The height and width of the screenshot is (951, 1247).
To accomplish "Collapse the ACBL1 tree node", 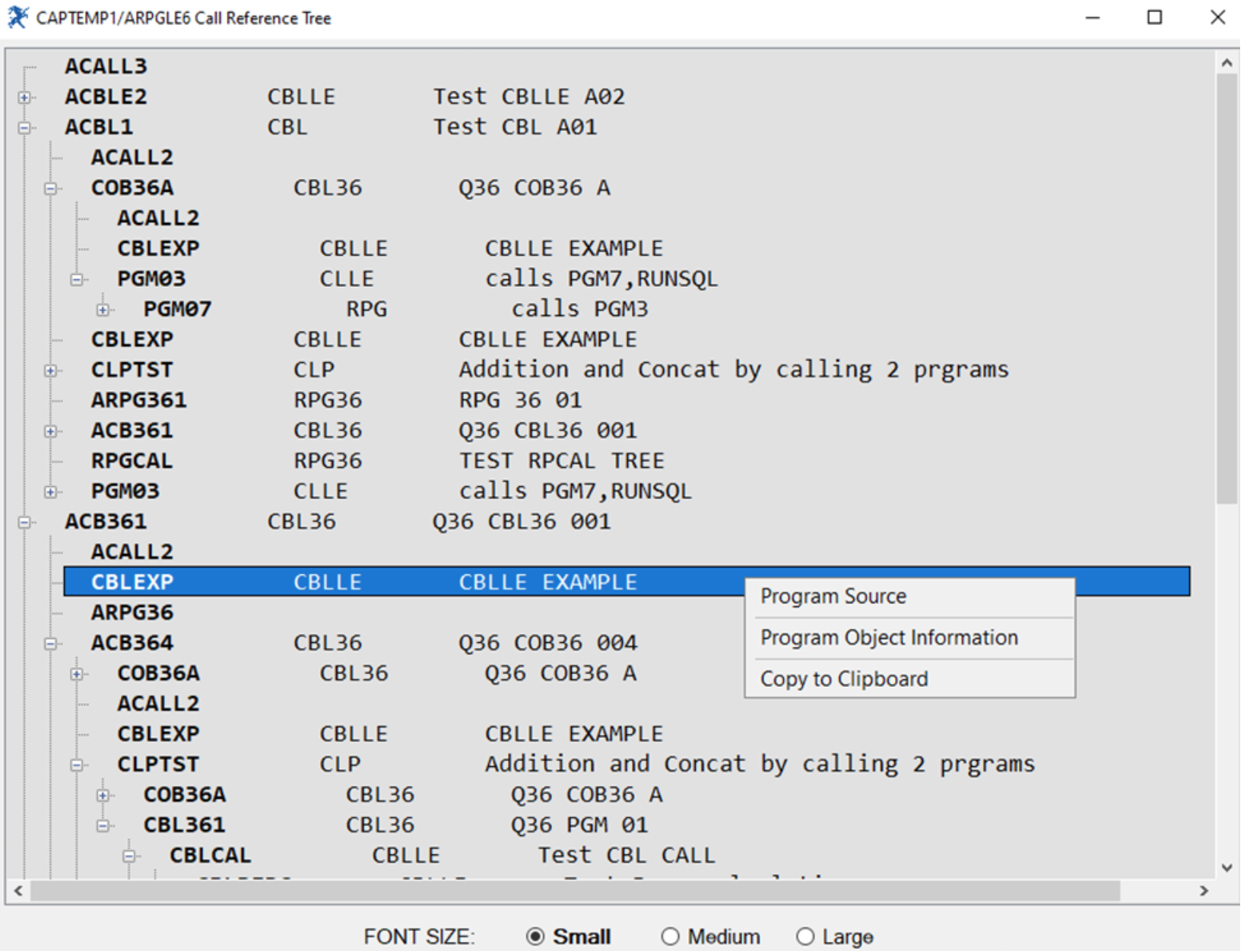I will tap(25, 128).
